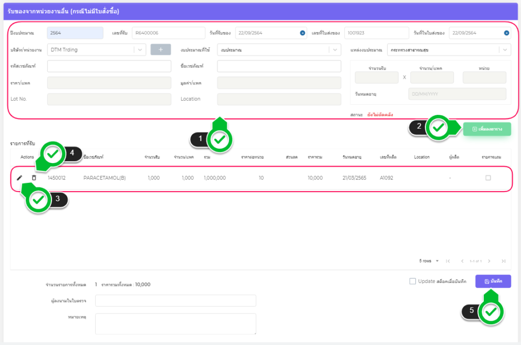Go to the next page of the table

[489, 261]
